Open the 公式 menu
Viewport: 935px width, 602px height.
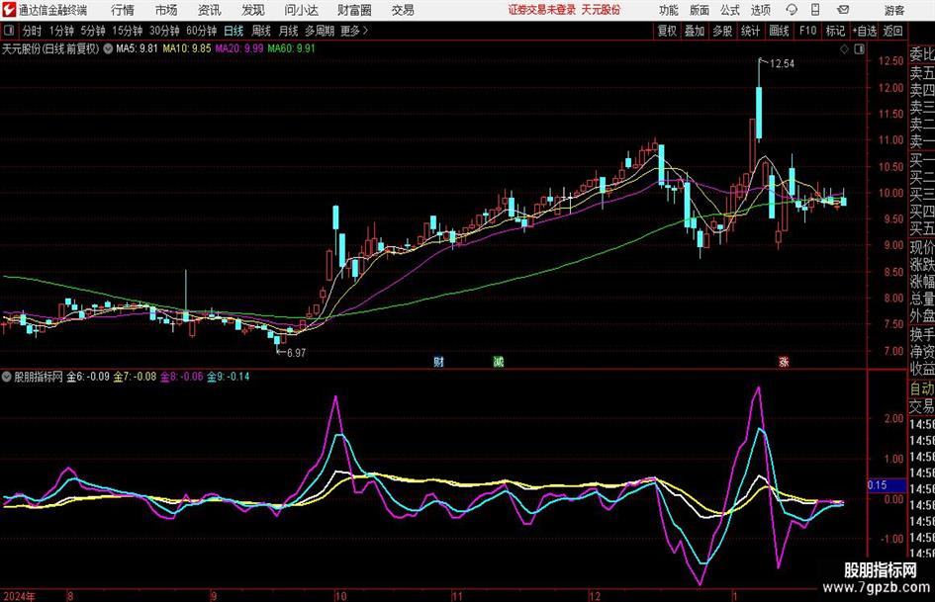point(730,10)
